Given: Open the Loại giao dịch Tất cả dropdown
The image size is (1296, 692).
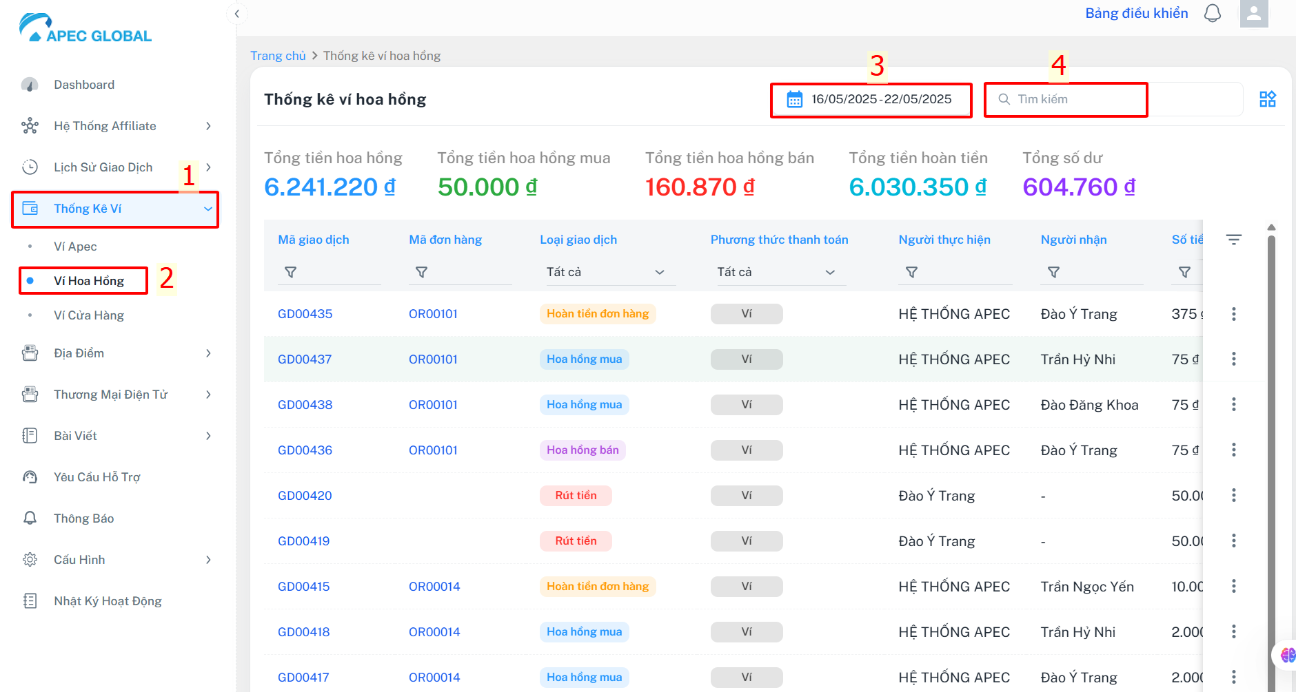Looking at the screenshot, I should point(607,273).
